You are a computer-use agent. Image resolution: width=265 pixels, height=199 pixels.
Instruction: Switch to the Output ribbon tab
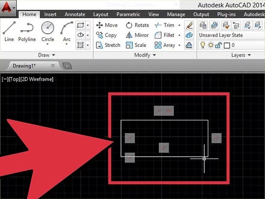click(x=201, y=14)
